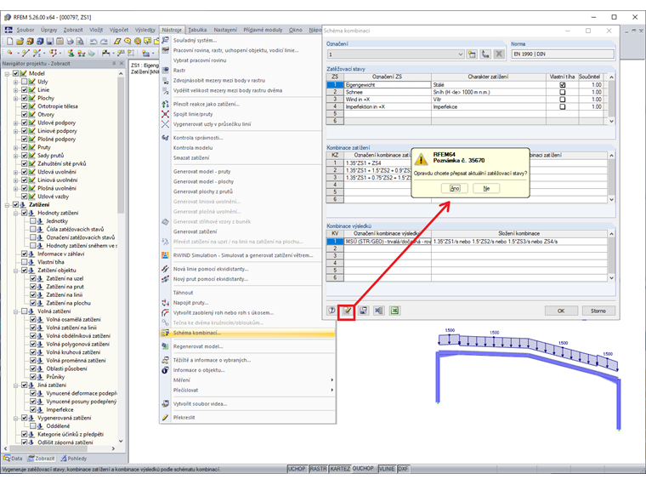646x485 pixels.
Task: Toggle Vlastní tíha checkbox for Schnee
Action: click(x=563, y=92)
